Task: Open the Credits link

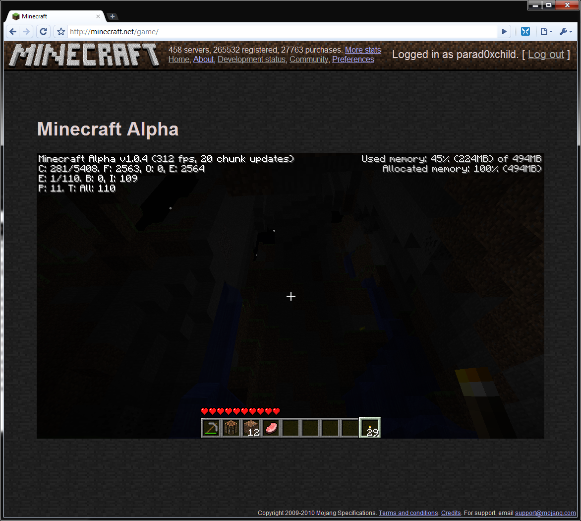Action: pos(451,513)
